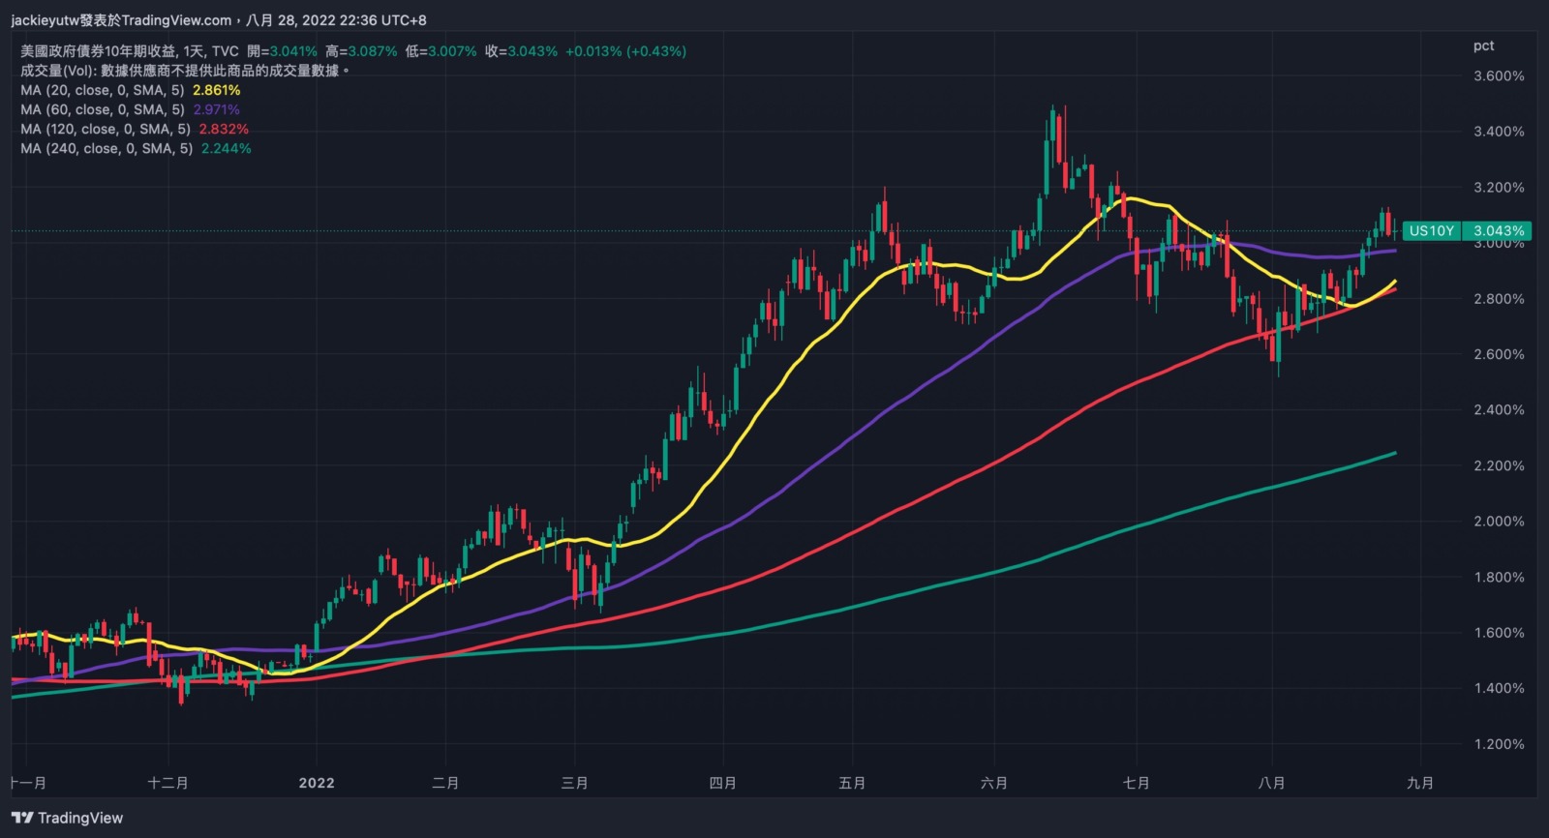
Task: Select the MA 240 indicator legend
Action: (106, 148)
